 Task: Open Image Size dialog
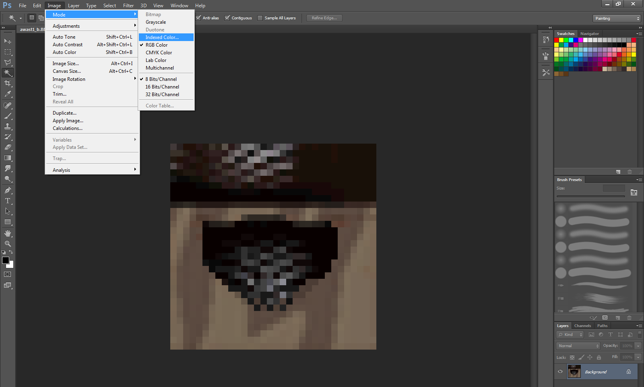click(93, 64)
